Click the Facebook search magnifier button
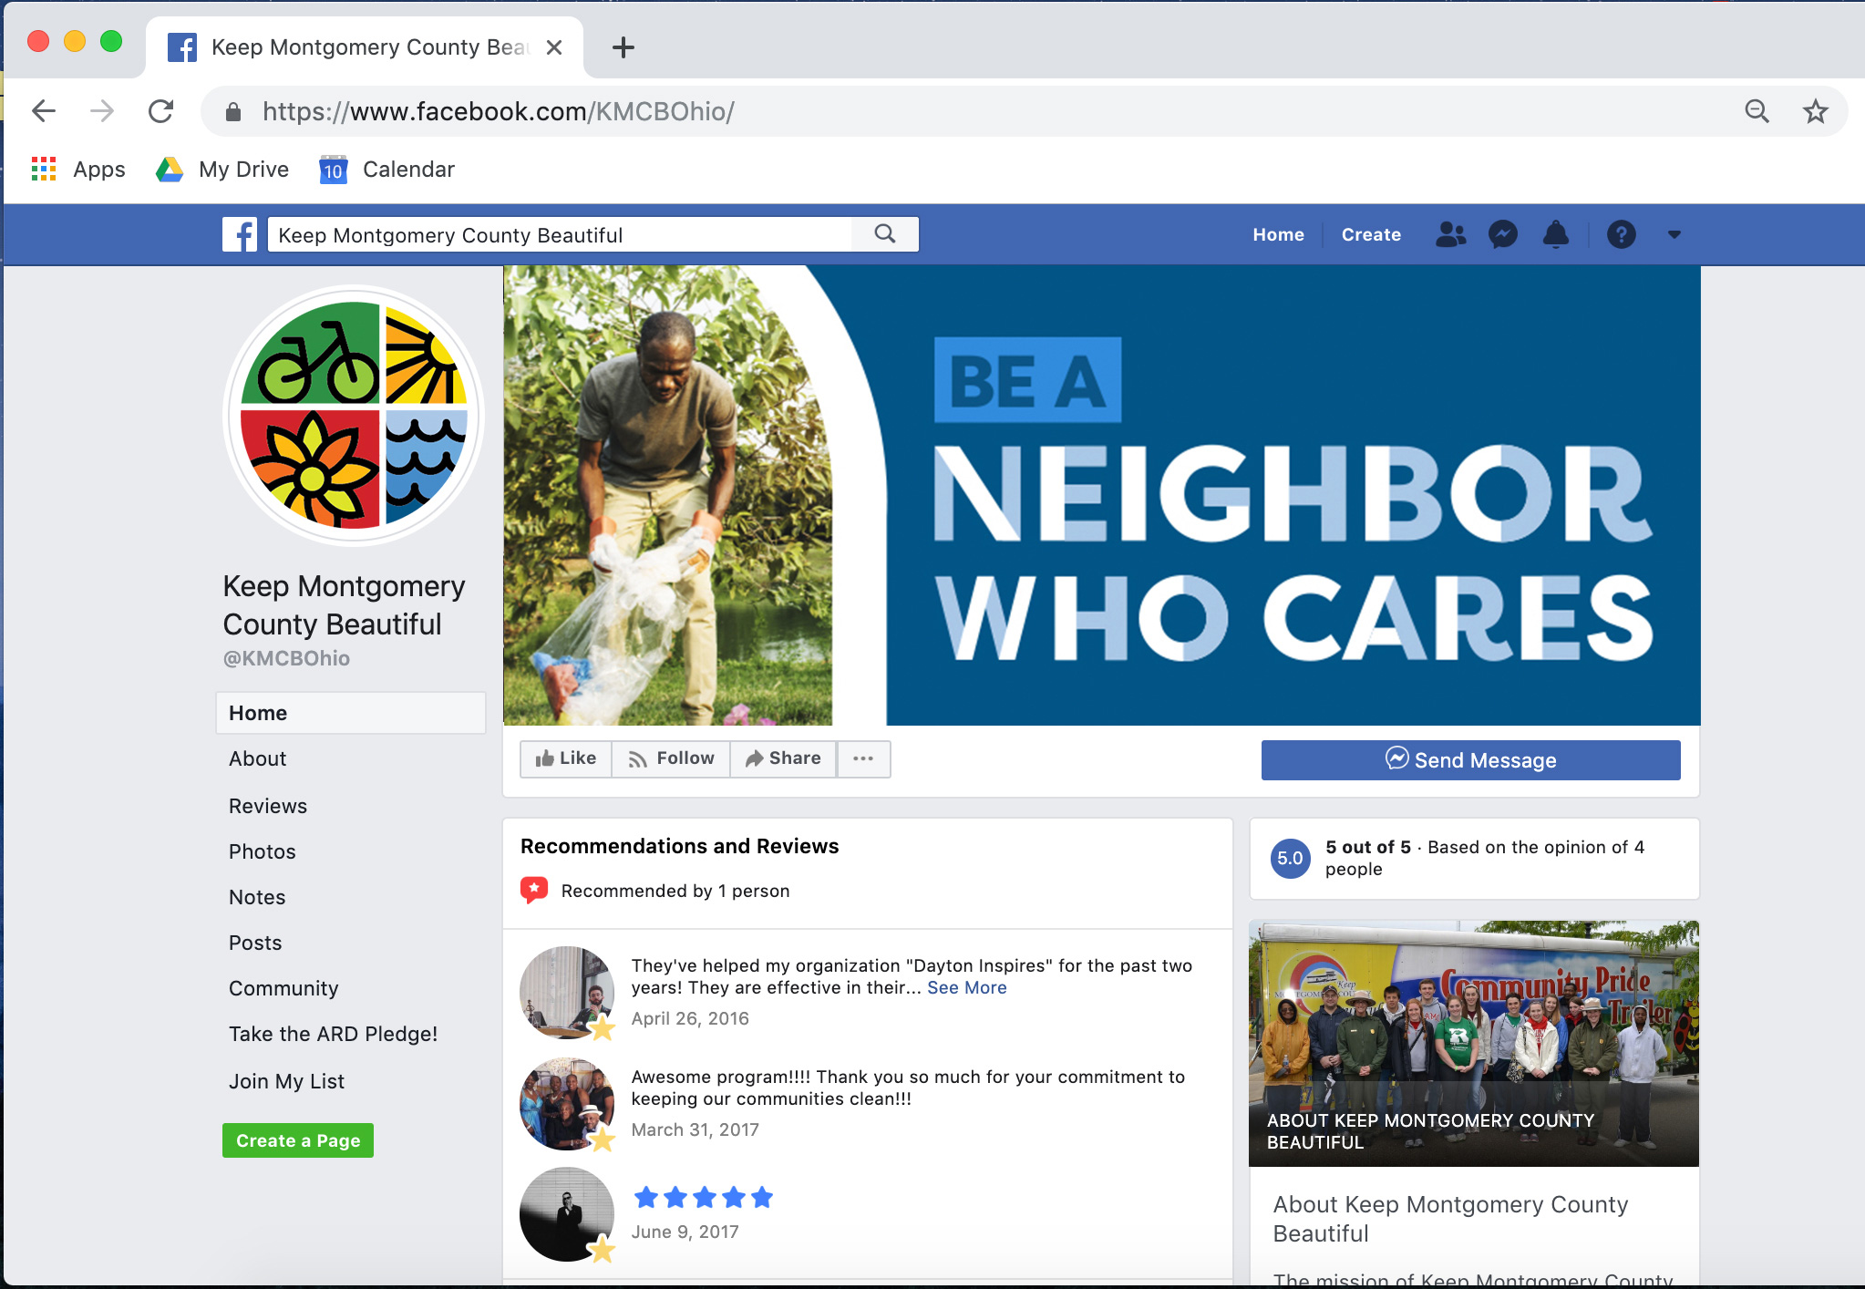This screenshot has height=1289, width=1865. (x=884, y=234)
